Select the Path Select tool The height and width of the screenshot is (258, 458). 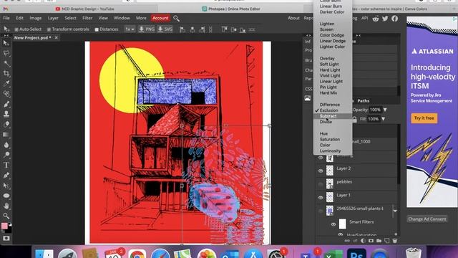pyautogui.click(x=6, y=186)
